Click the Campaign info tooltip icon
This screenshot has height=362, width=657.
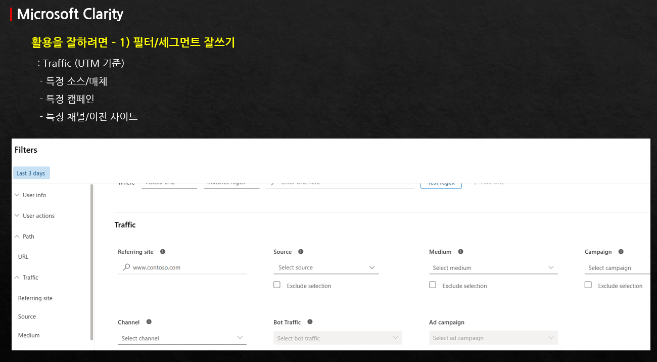click(x=620, y=251)
